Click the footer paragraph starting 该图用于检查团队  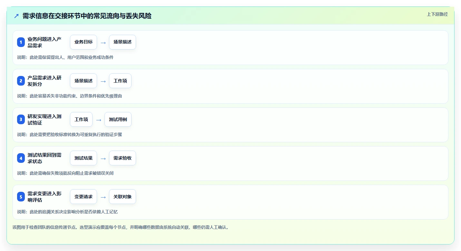point(121,227)
